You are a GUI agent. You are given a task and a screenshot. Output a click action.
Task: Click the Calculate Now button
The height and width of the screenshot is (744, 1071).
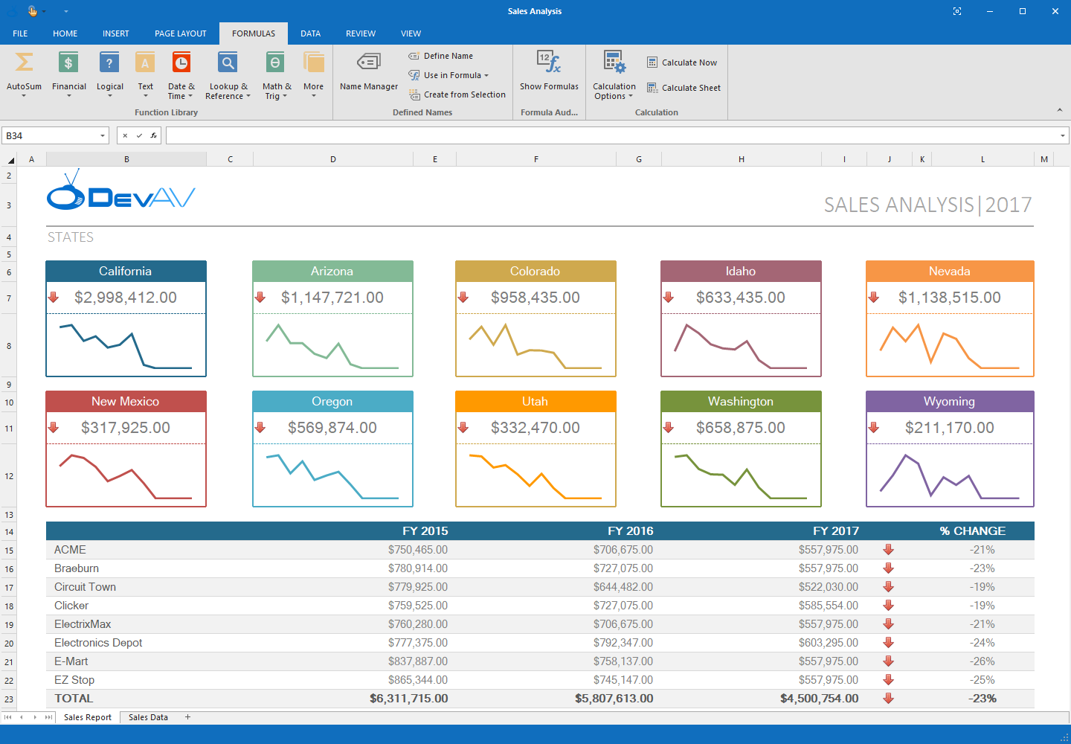(681, 62)
